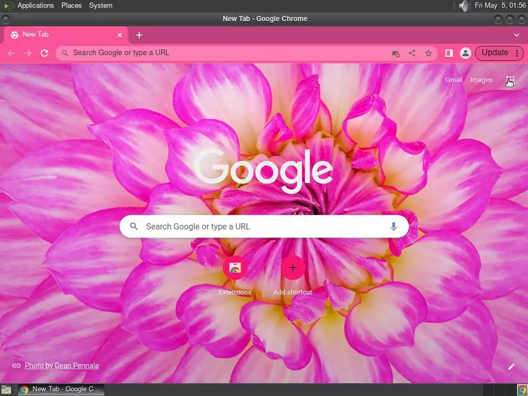This screenshot has width=528, height=396.
Task: Open the System menu
Action: pos(101,5)
